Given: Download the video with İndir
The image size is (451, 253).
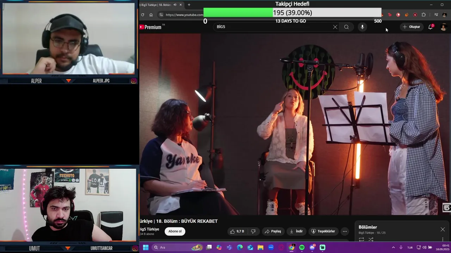Looking at the screenshot, I should coord(296,231).
